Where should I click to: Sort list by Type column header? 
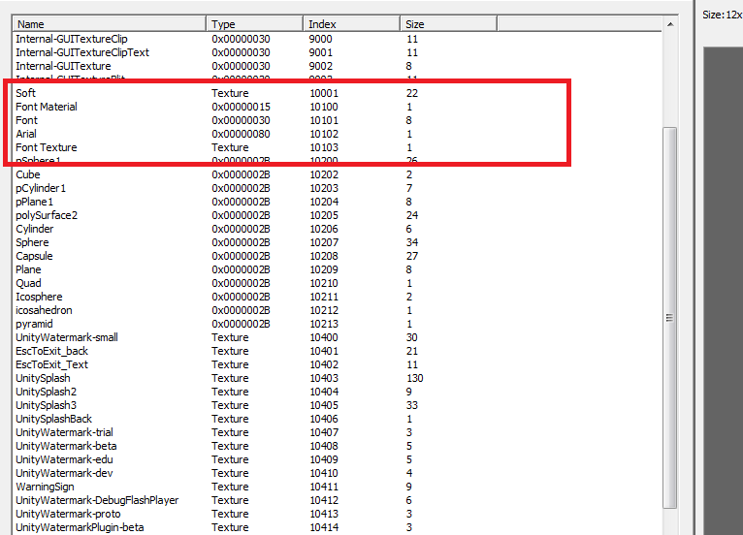(x=254, y=23)
